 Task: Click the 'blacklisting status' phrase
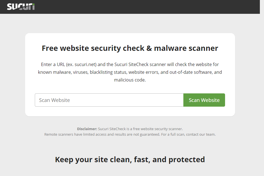click(108, 72)
